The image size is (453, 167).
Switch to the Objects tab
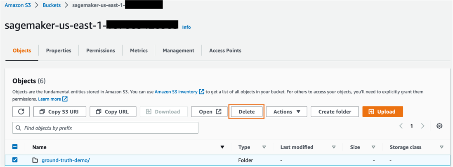click(22, 50)
